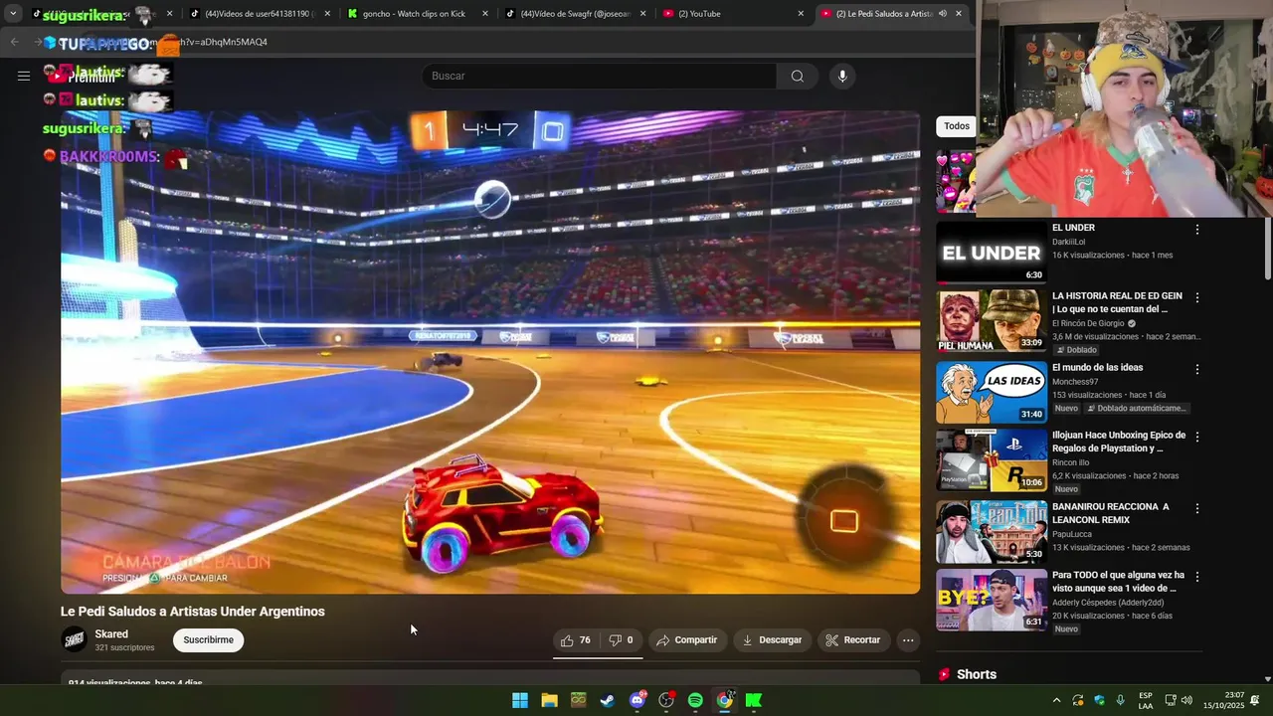This screenshot has height=716, width=1273.
Task: Open Illojuan Playstation unboxing thumbnail
Action: (x=992, y=460)
